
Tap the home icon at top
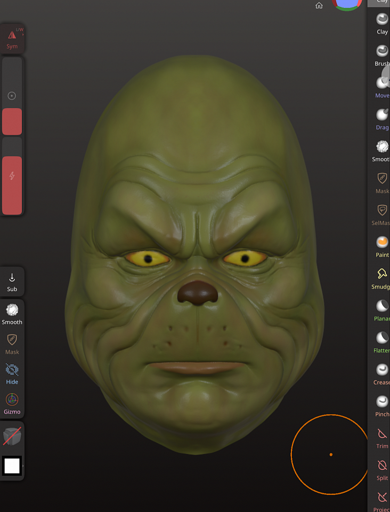[319, 6]
